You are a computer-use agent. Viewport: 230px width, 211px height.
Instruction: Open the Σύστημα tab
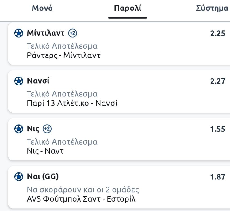(x=212, y=8)
